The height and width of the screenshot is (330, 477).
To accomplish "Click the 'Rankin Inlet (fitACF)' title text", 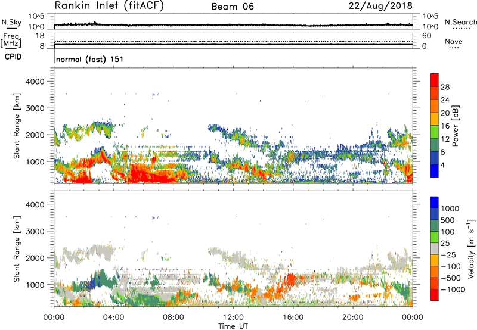I will point(109,5).
